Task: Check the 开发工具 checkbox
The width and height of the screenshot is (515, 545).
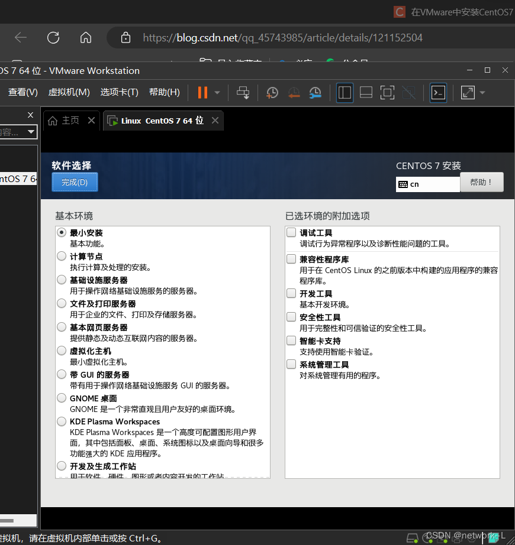Action: tap(291, 293)
